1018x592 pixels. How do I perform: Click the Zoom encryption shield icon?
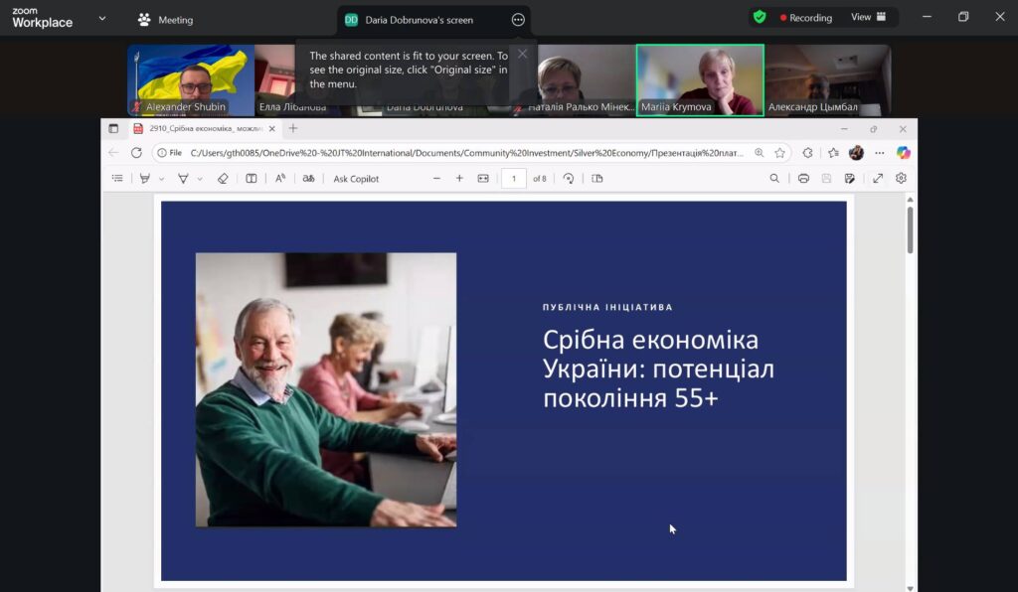click(760, 17)
